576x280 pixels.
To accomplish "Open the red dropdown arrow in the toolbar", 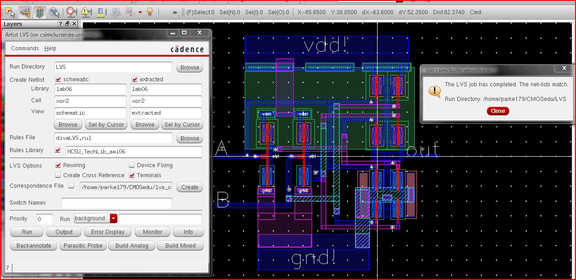I will tap(140, 12).
